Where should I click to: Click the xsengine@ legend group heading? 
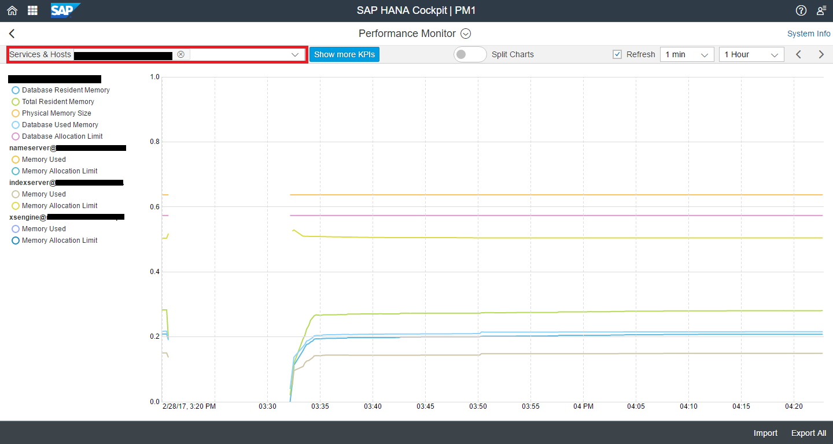point(67,217)
